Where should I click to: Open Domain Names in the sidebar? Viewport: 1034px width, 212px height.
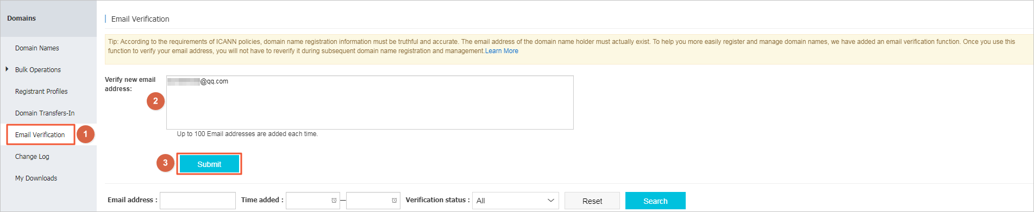click(x=37, y=48)
